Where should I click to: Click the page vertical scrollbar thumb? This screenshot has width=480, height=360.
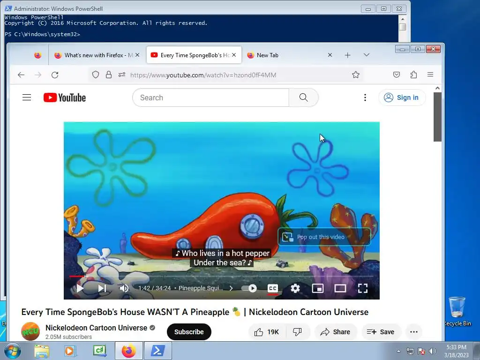click(x=437, y=117)
